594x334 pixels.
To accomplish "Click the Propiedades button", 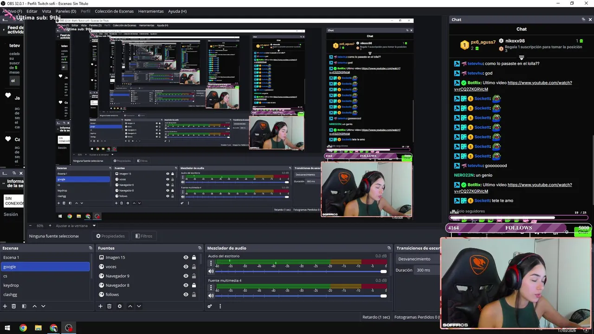I will (110, 236).
